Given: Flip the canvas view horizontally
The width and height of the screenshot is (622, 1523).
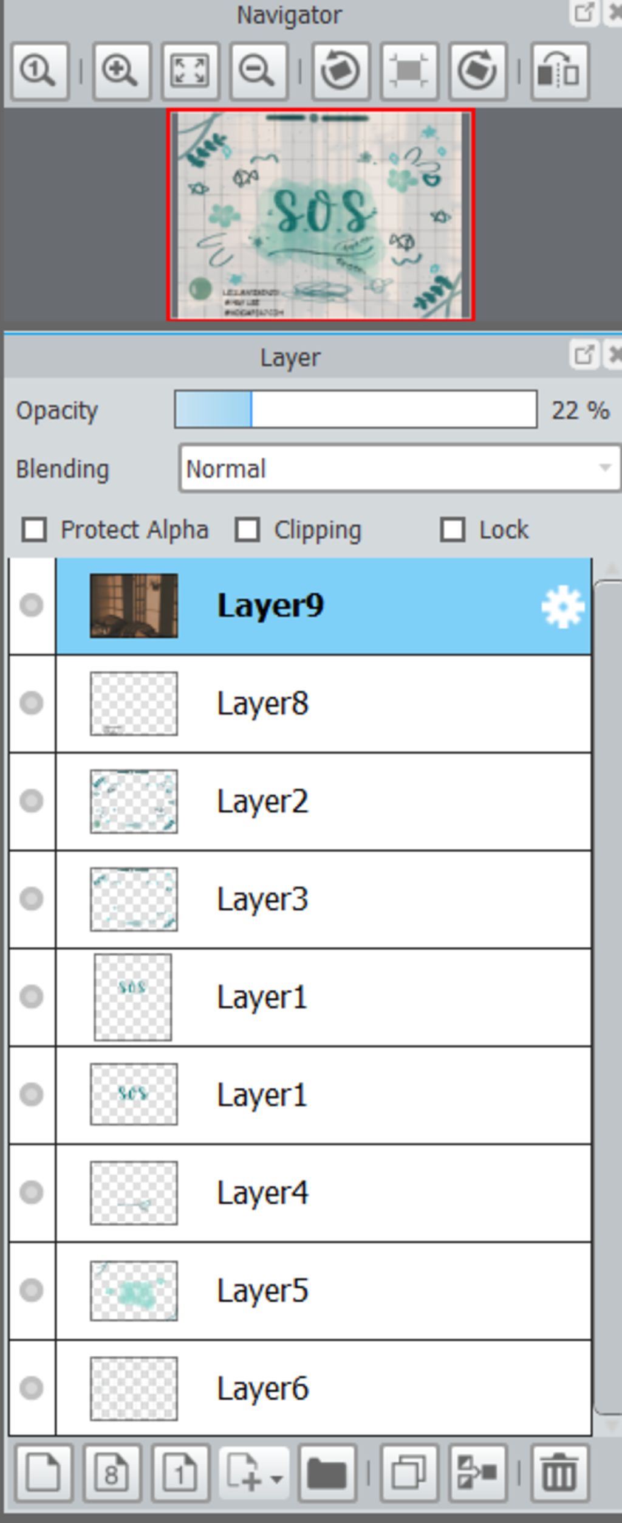Looking at the screenshot, I should (559, 72).
